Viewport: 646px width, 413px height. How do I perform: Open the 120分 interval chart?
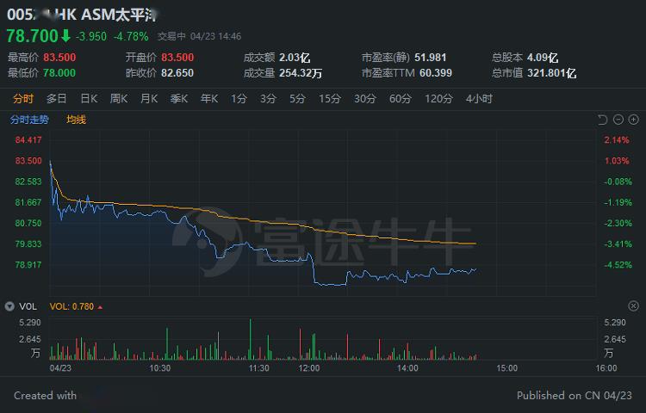(438, 99)
